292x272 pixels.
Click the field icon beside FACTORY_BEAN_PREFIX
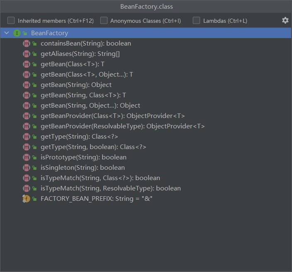point(26,199)
